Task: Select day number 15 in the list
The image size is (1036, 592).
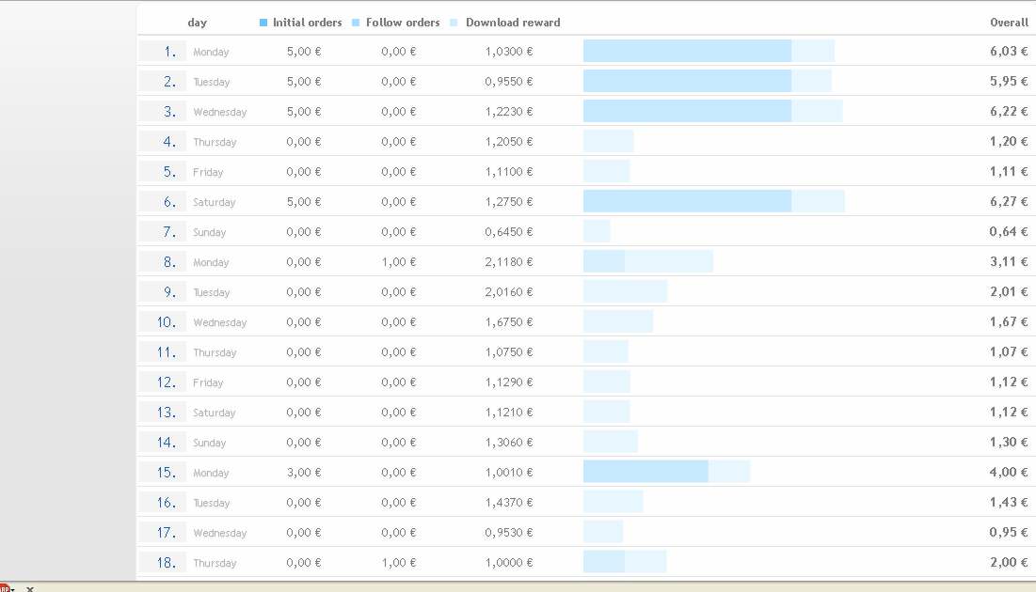Action: click(167, 473)
